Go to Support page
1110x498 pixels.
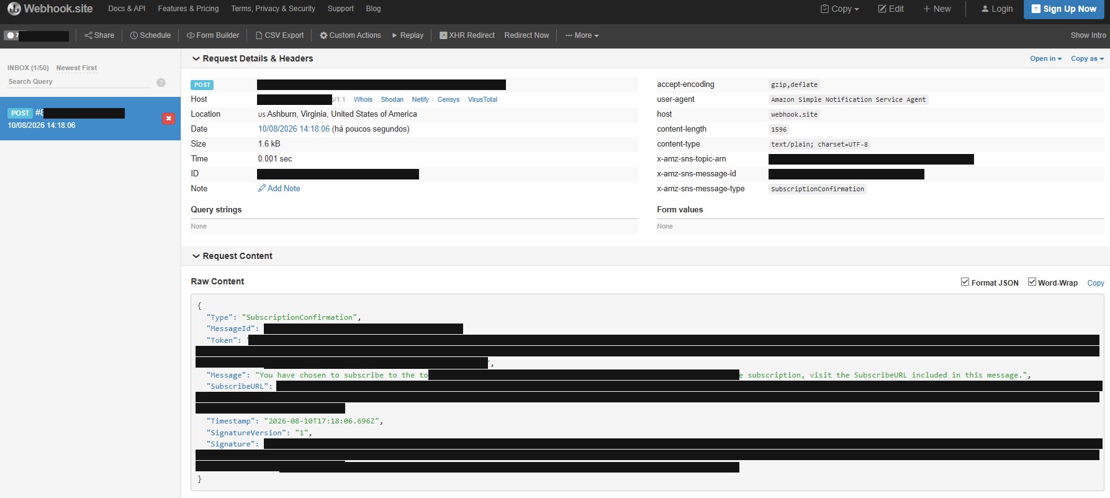pos(341,9)
